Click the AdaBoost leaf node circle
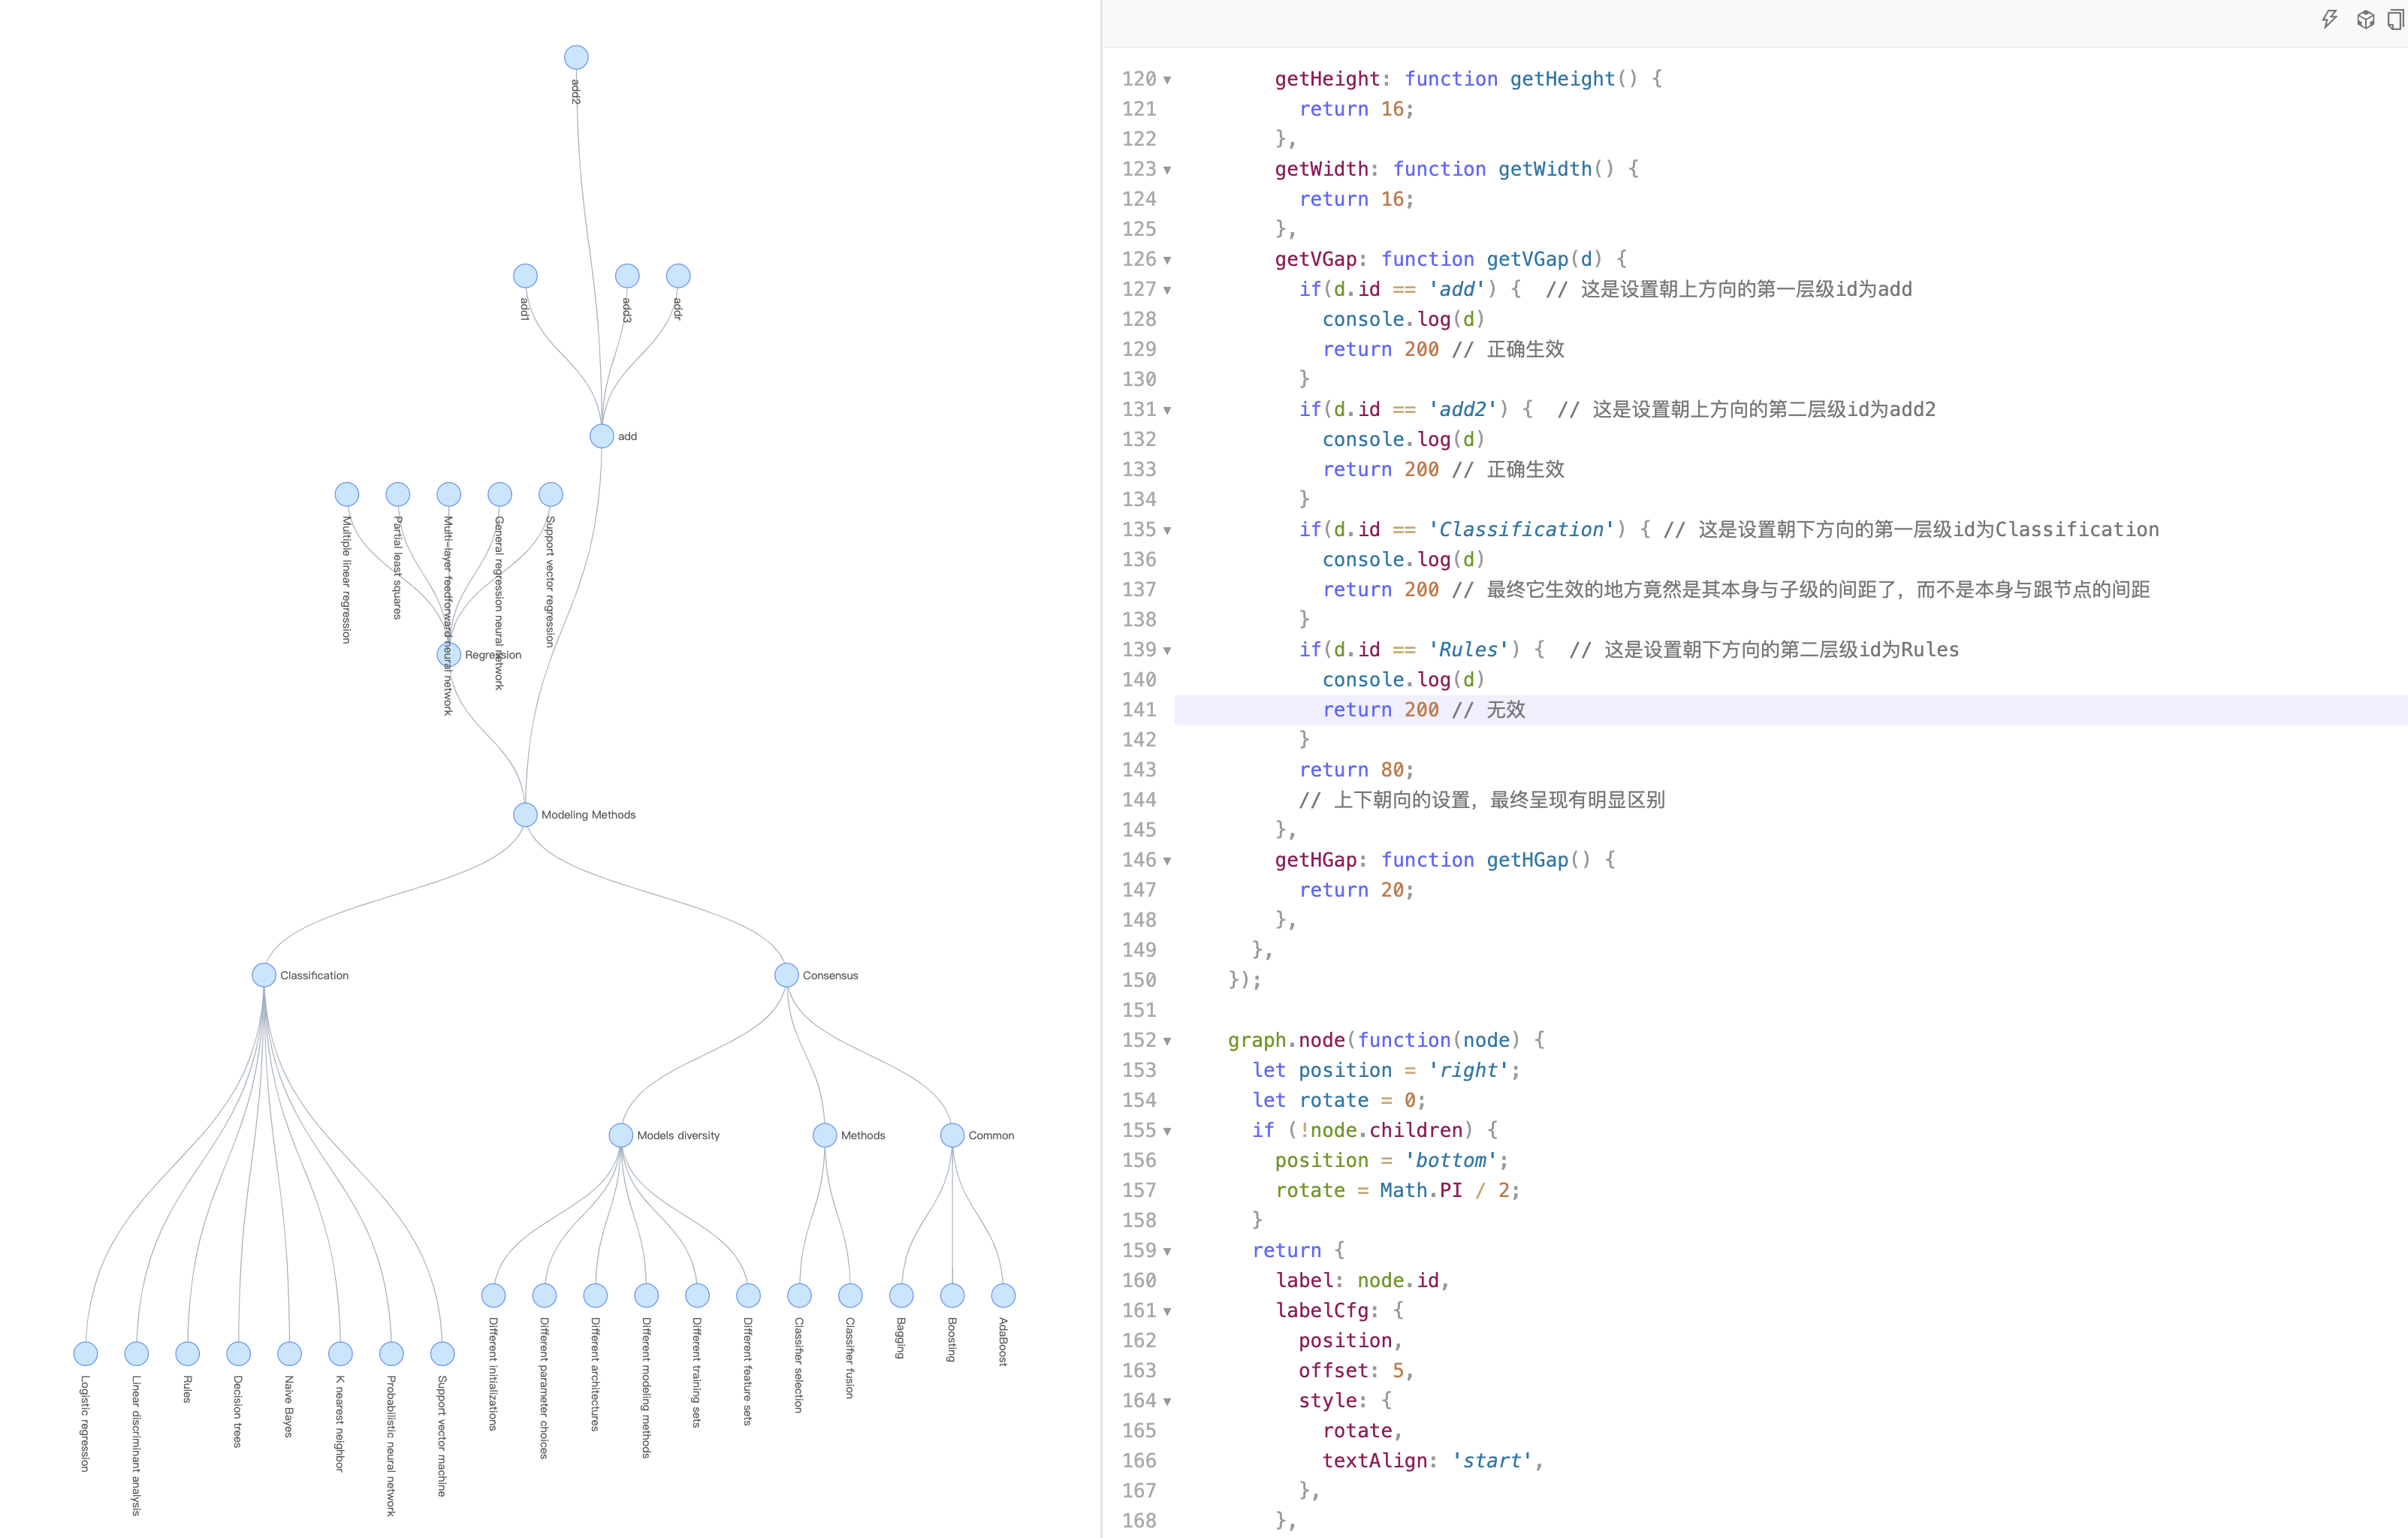The image size is (2408, 1538). point(1003,1295)
